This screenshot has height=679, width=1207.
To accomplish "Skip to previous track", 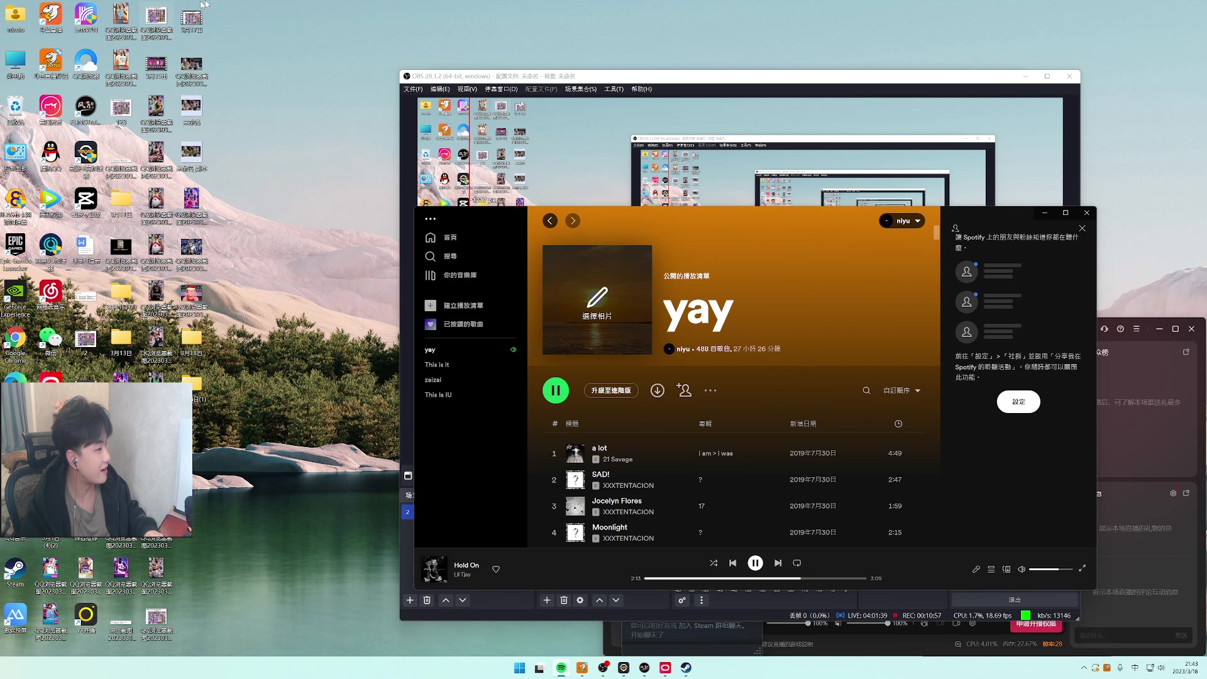I will click(x=733, y=563).
